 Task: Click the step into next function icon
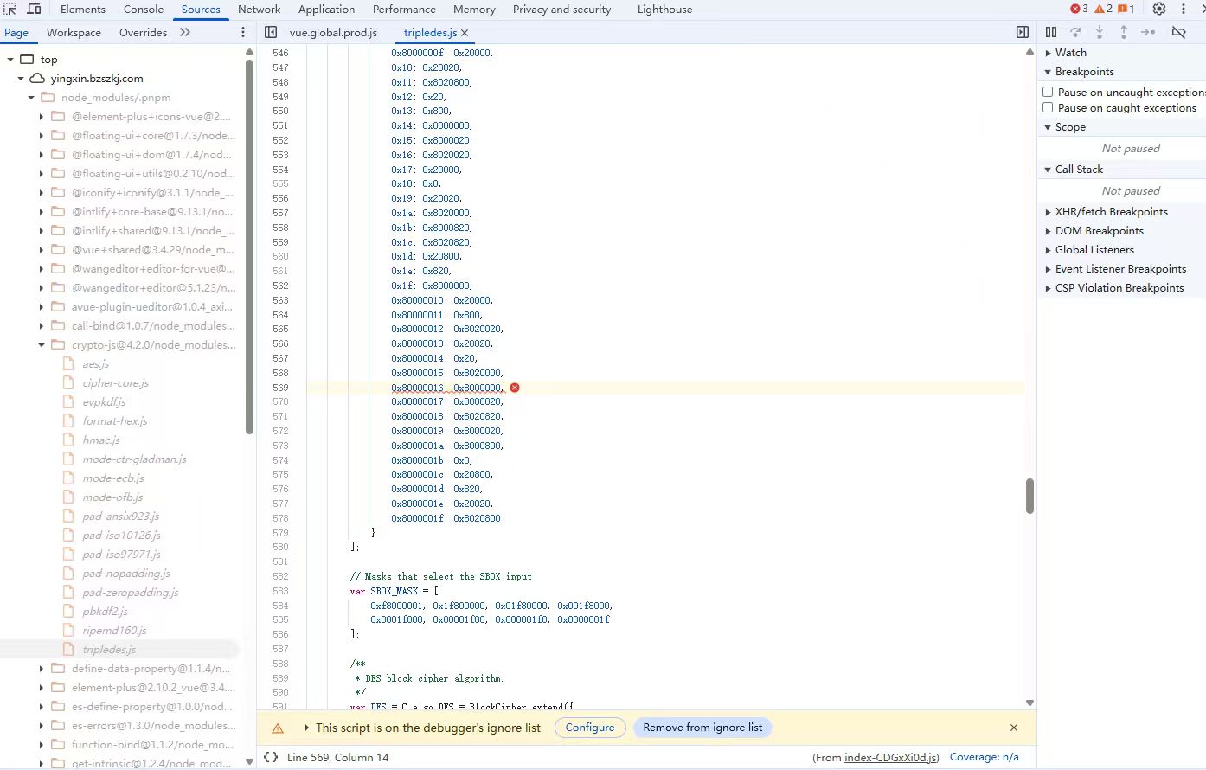point(1100,32)
